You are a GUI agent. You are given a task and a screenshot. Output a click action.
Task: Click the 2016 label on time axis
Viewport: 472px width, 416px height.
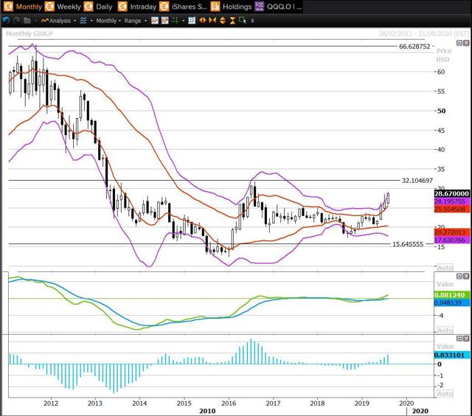[x=229, y=403]
